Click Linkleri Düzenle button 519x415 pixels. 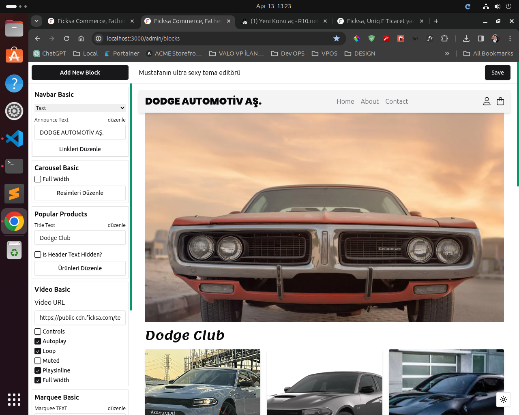click(80, 149)
